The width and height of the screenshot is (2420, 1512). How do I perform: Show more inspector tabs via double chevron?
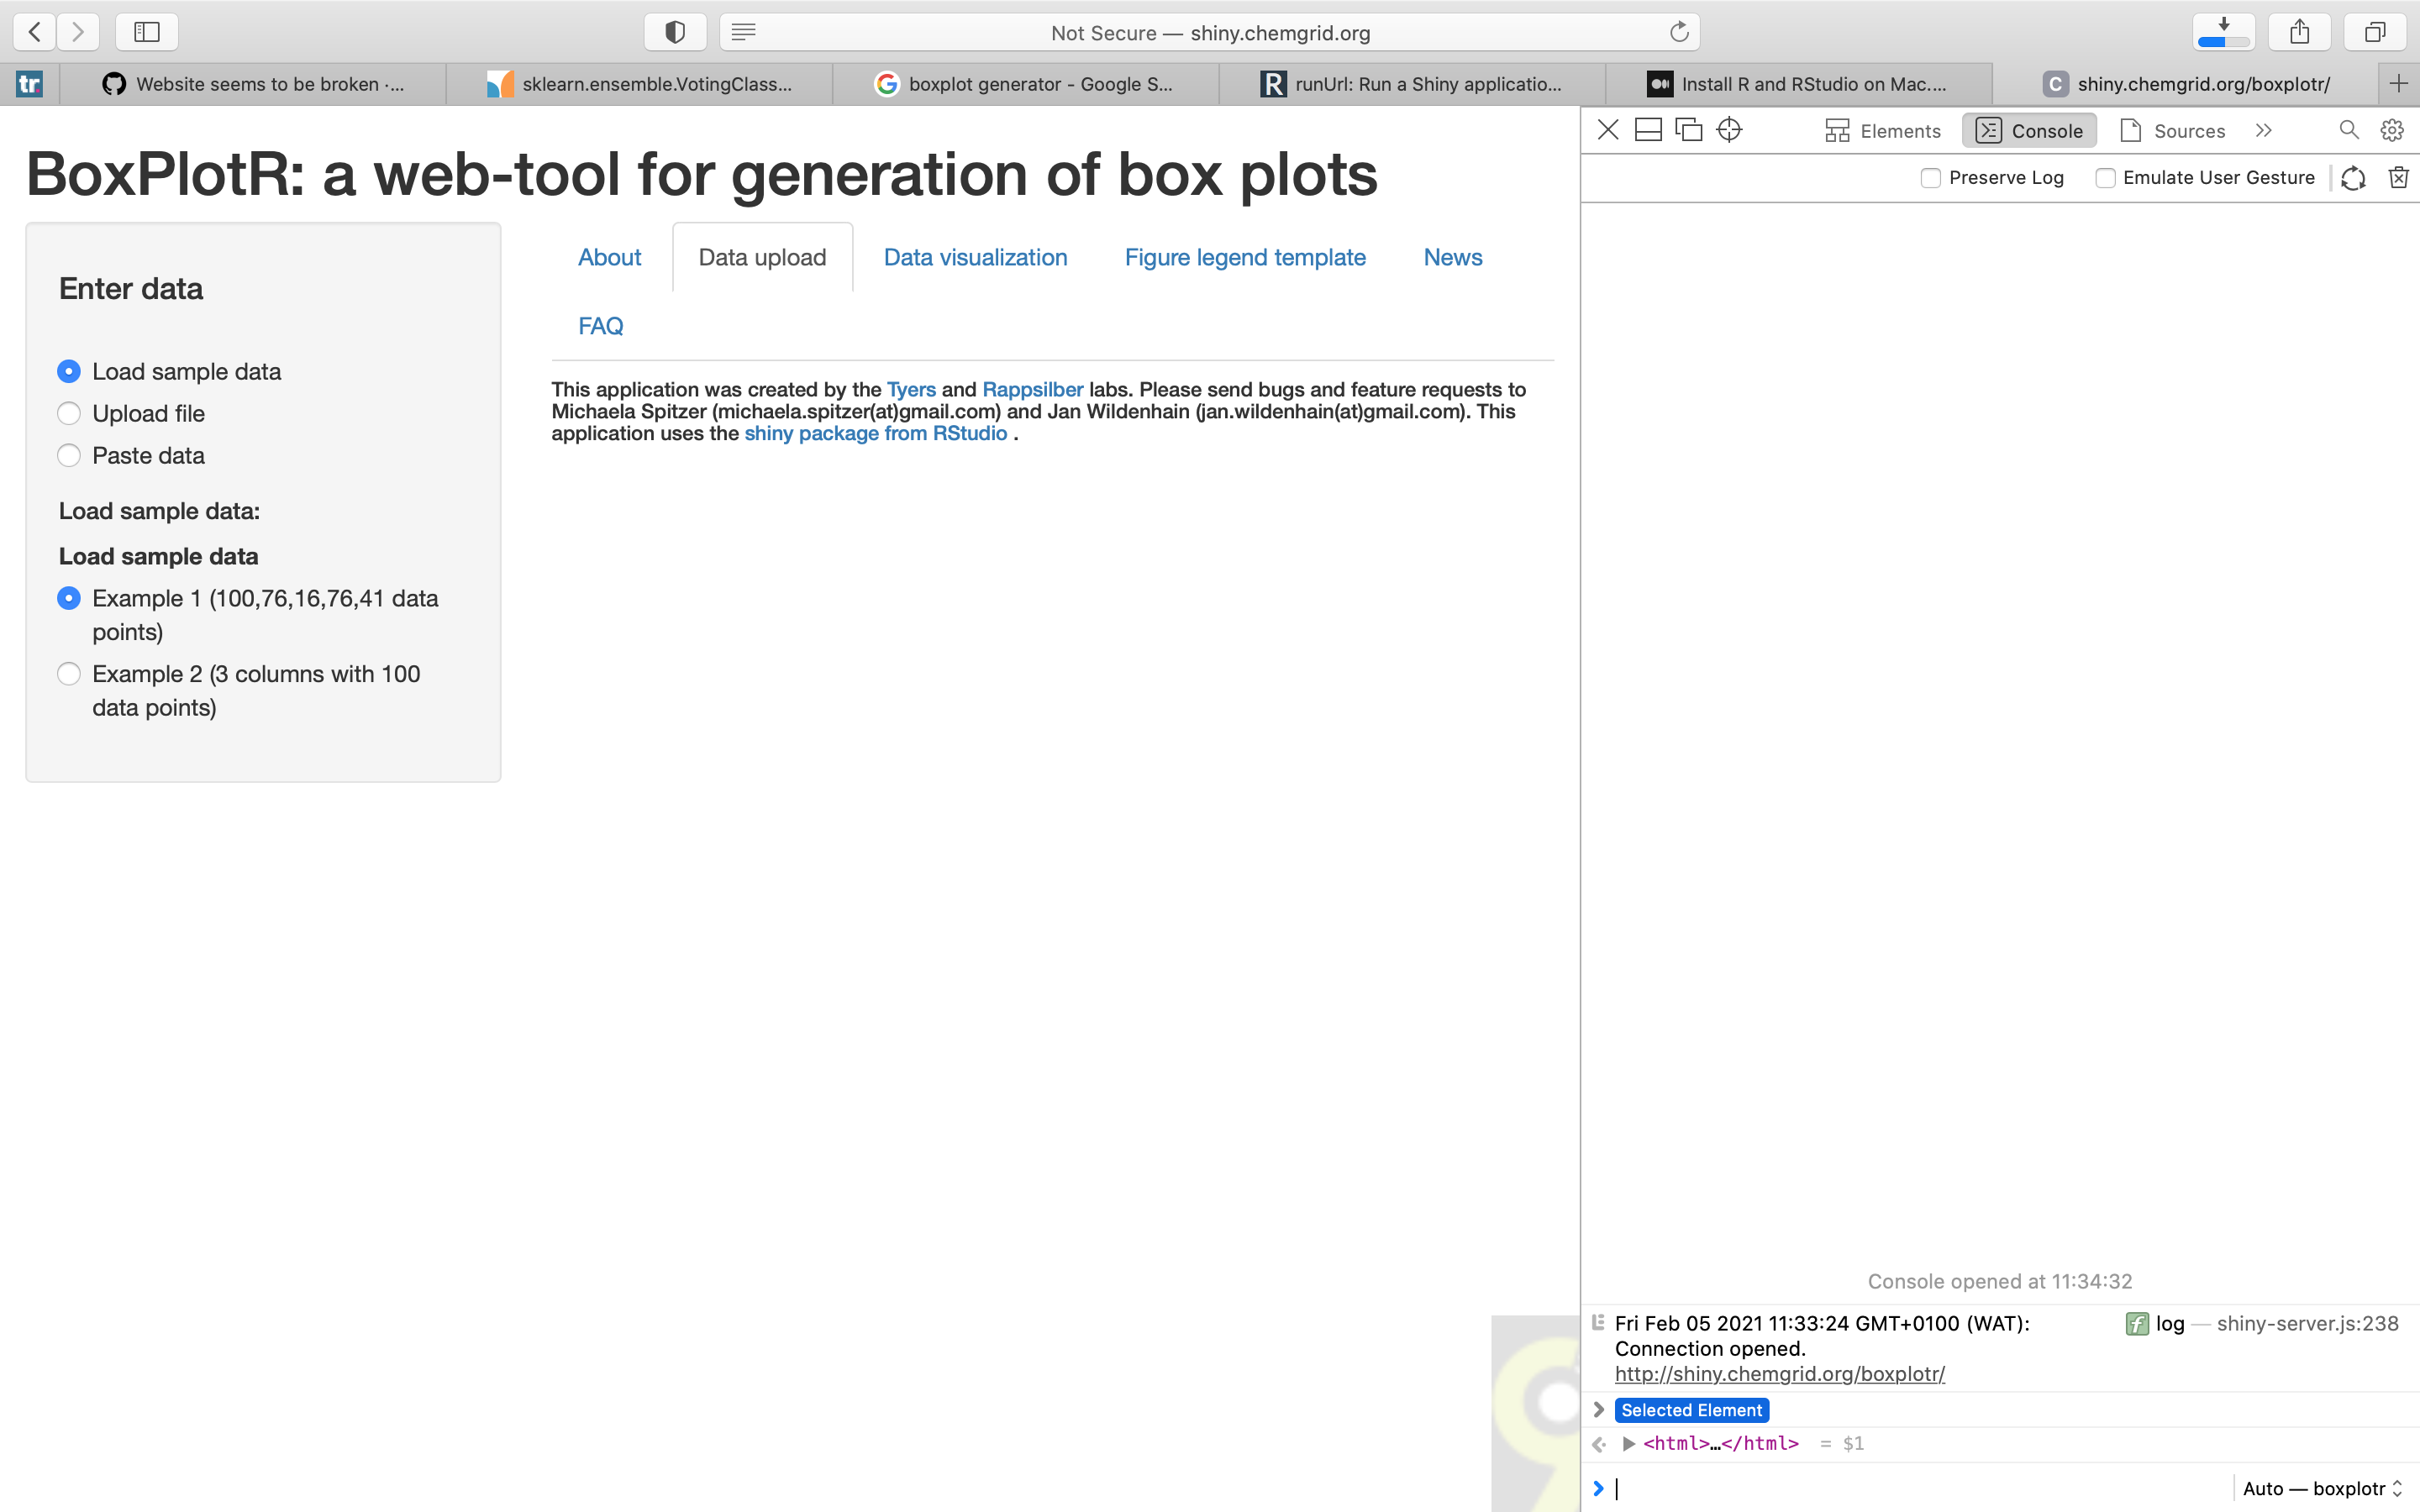tap(2264, 130)
